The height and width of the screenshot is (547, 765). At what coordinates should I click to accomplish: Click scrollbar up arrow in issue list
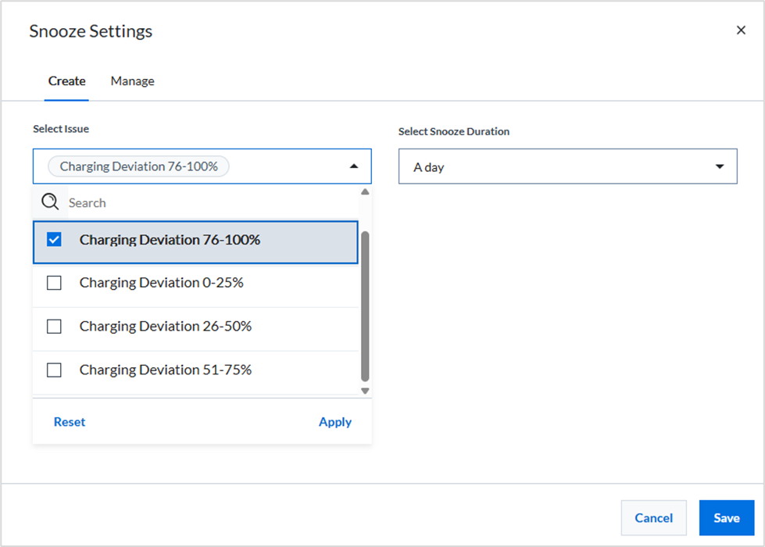point(364,191)
